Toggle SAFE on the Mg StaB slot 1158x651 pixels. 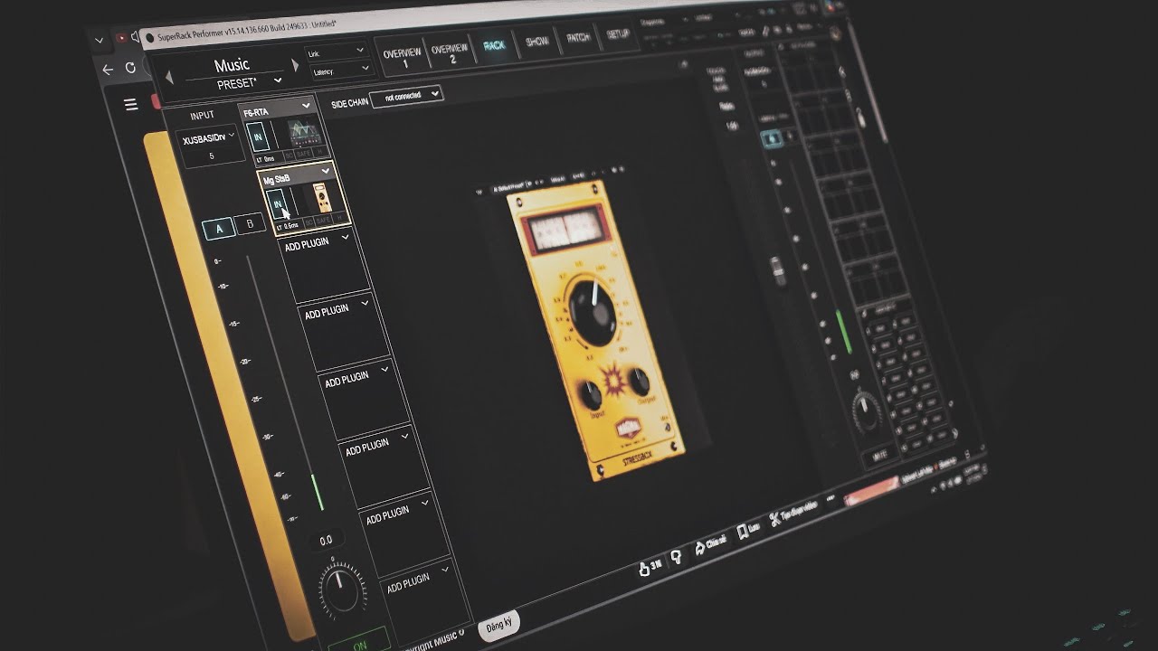325,220
